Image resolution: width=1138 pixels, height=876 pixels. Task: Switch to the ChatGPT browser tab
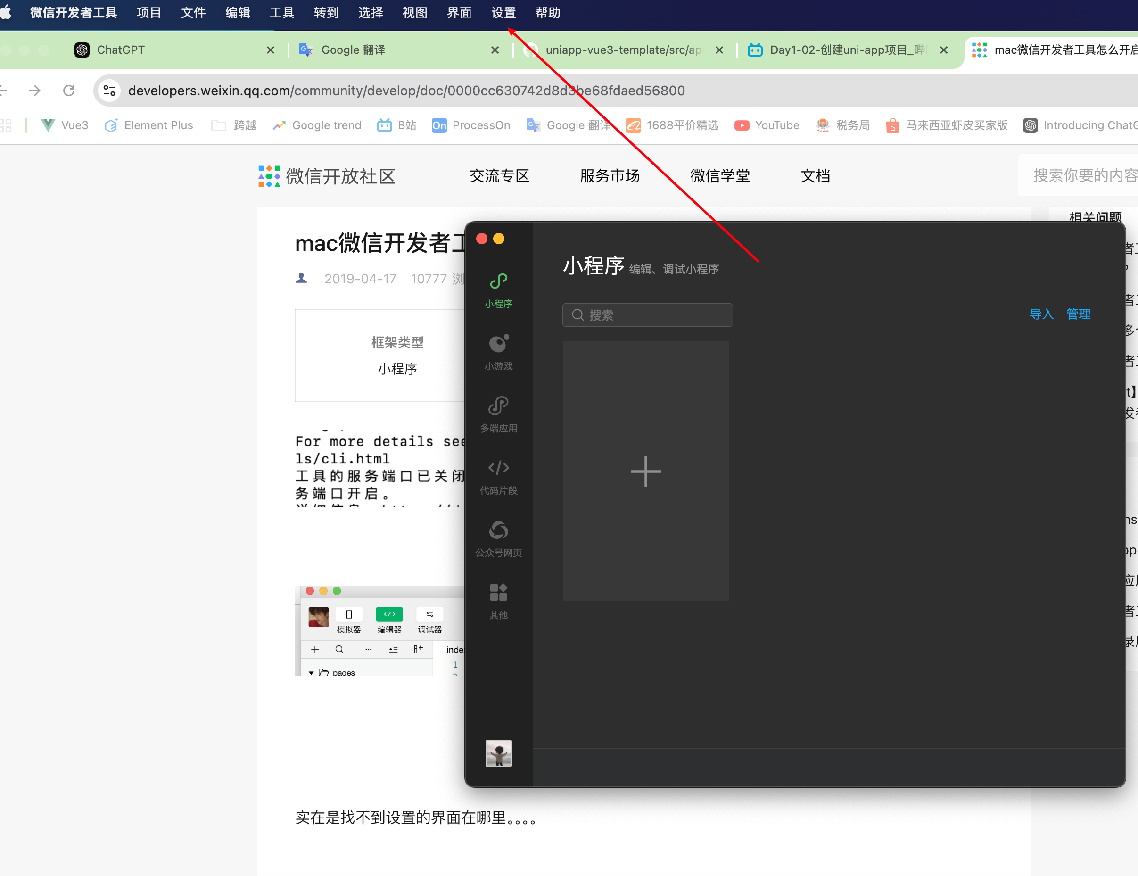pos(121,50)
